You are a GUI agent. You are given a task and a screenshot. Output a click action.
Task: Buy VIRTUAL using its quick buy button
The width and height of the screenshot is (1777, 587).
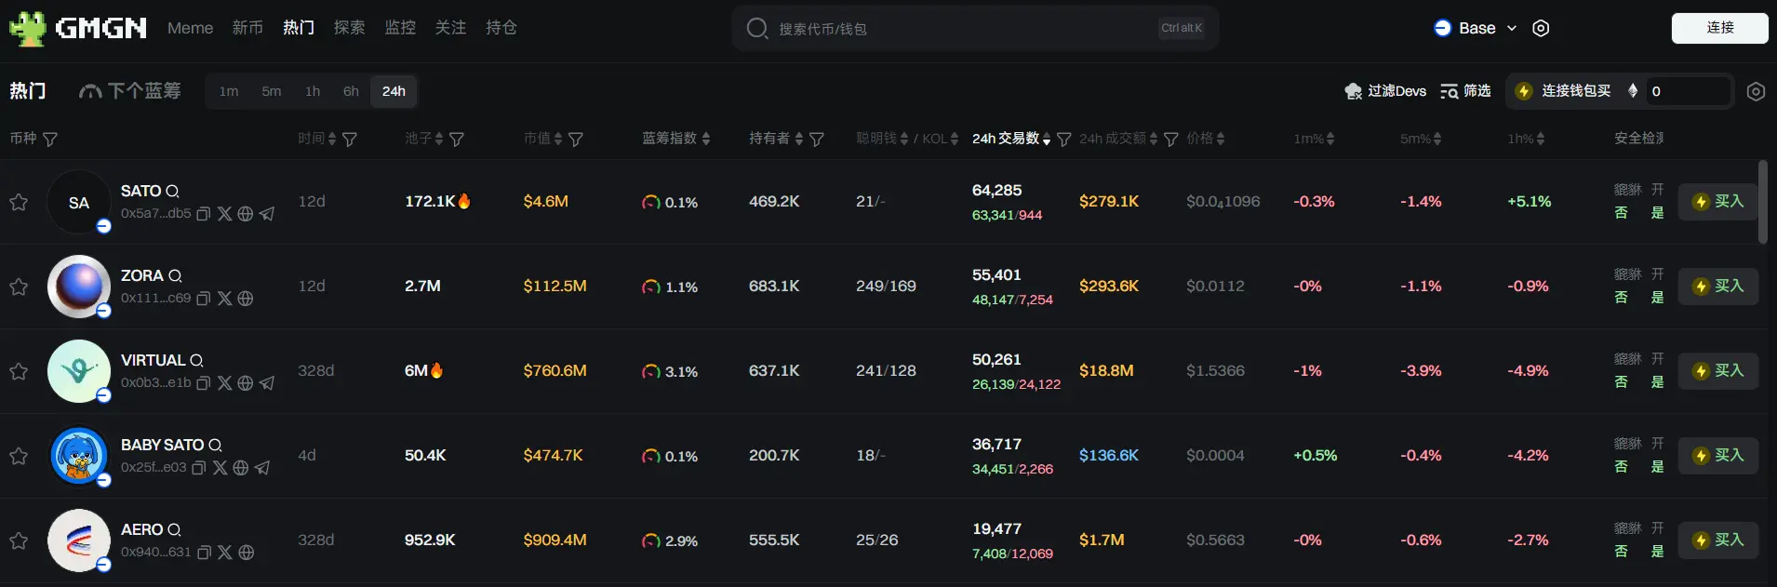click(1717, 371)
